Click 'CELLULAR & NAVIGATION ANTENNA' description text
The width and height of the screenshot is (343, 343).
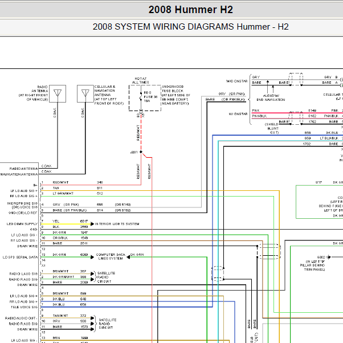(x=109, y=95)
